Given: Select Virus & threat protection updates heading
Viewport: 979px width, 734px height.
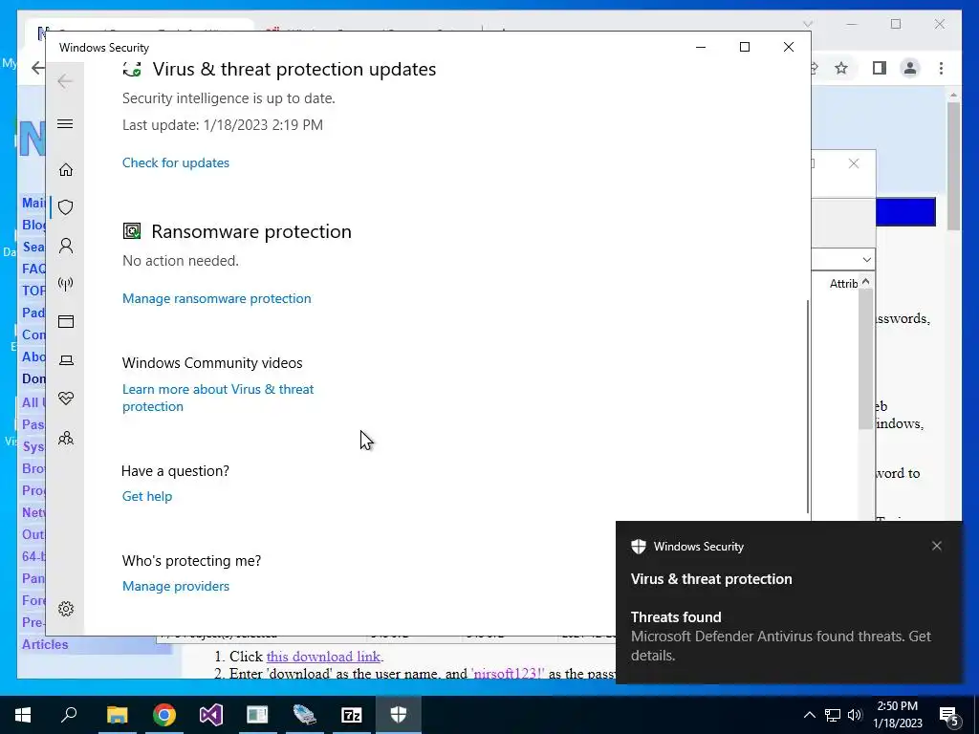Looking at the screenshot, I should [294, 69].
